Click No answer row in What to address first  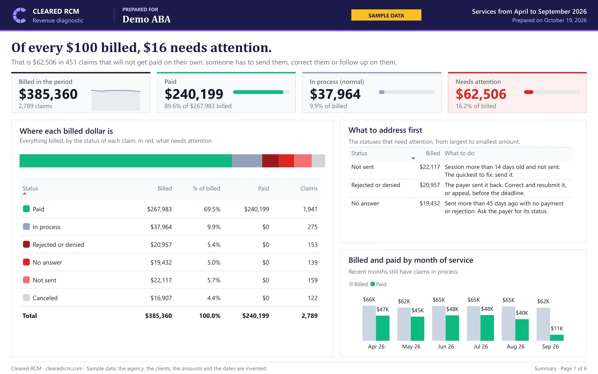[460, 207]
